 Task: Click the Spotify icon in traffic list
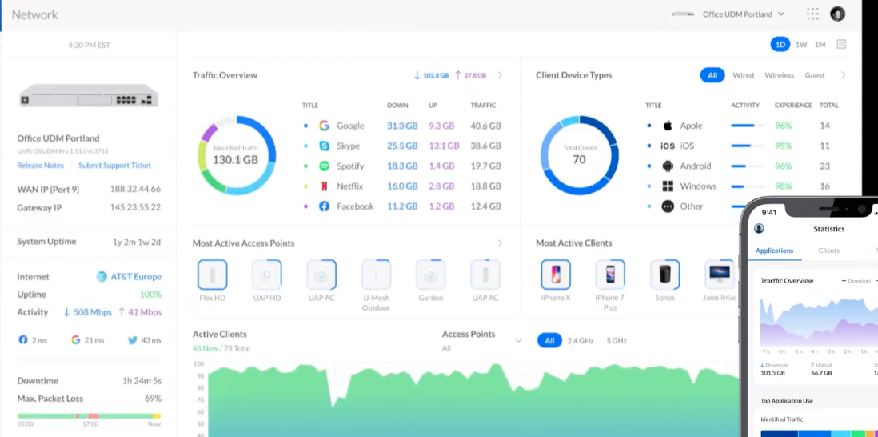324,166
